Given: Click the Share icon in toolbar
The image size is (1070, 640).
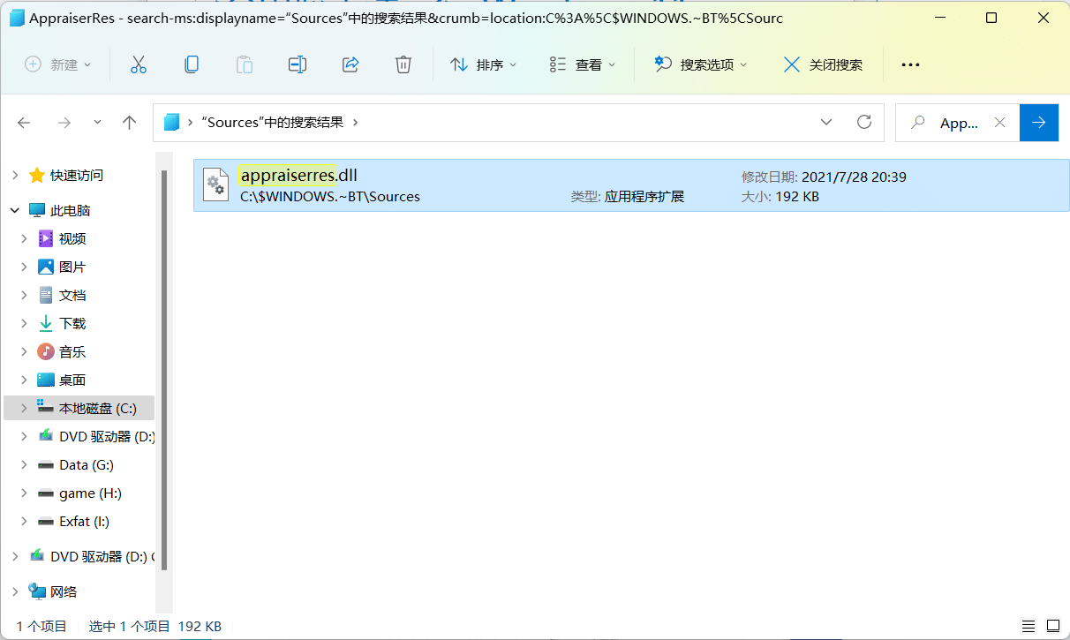Looking at the screenshot, I should [x=350, y=64].
